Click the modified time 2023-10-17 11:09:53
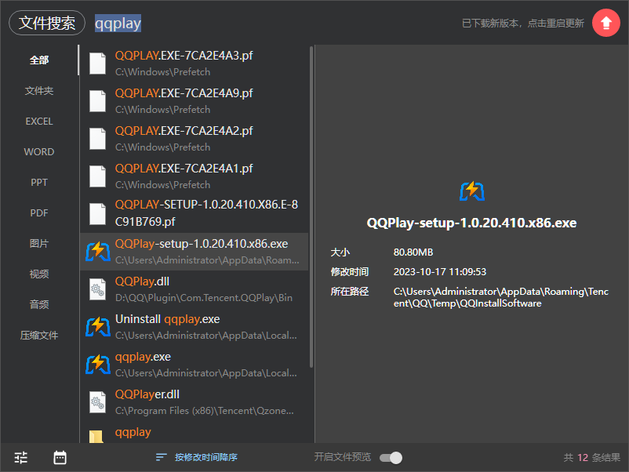The image size is (629, 472). click(440, 272)
